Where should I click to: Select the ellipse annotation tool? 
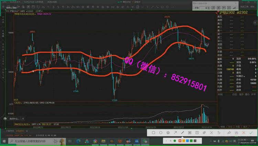tap(161, 133)
